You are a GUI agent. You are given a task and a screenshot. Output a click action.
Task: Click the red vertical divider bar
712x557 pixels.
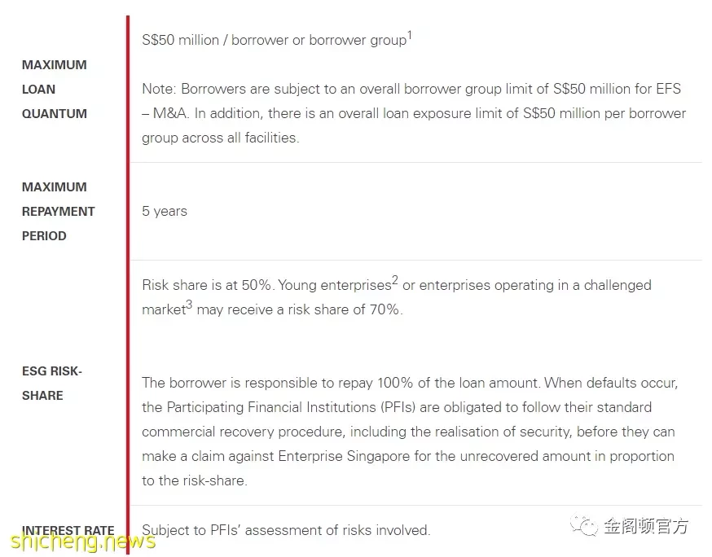[128, 285]
